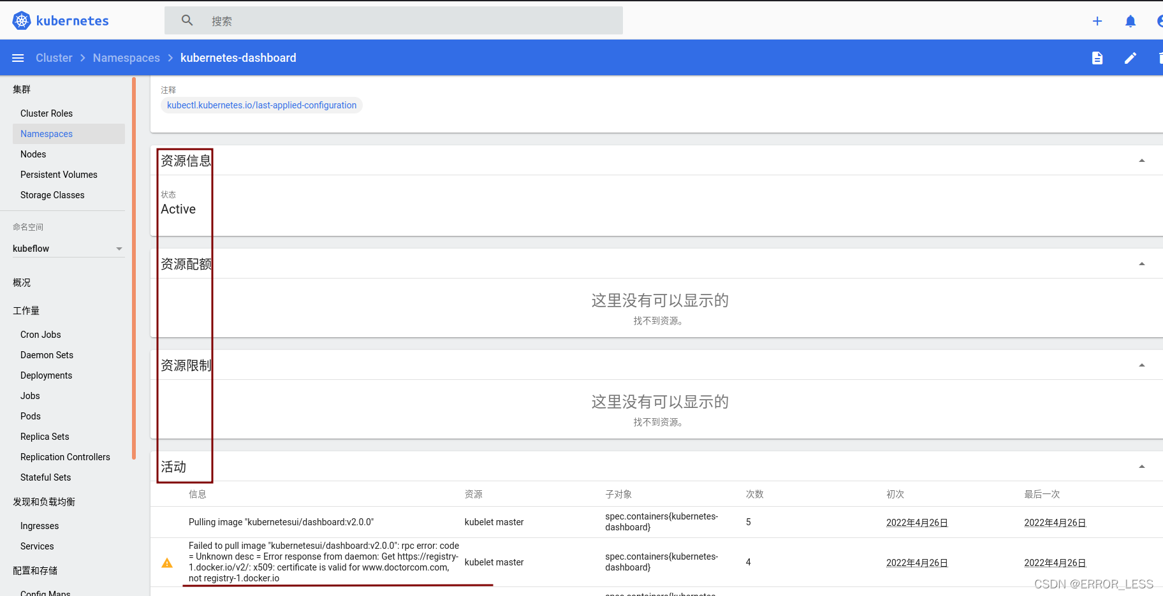Click kubelet master in Pulling image row
The height and width of the screenshot is (596, 1163).
click(x=494, y=522)
